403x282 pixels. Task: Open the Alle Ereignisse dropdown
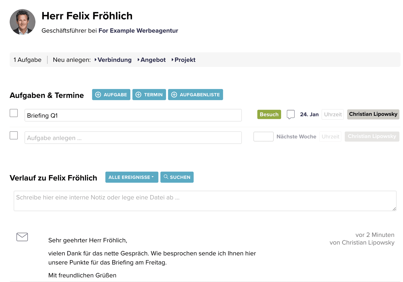[132, 177]
